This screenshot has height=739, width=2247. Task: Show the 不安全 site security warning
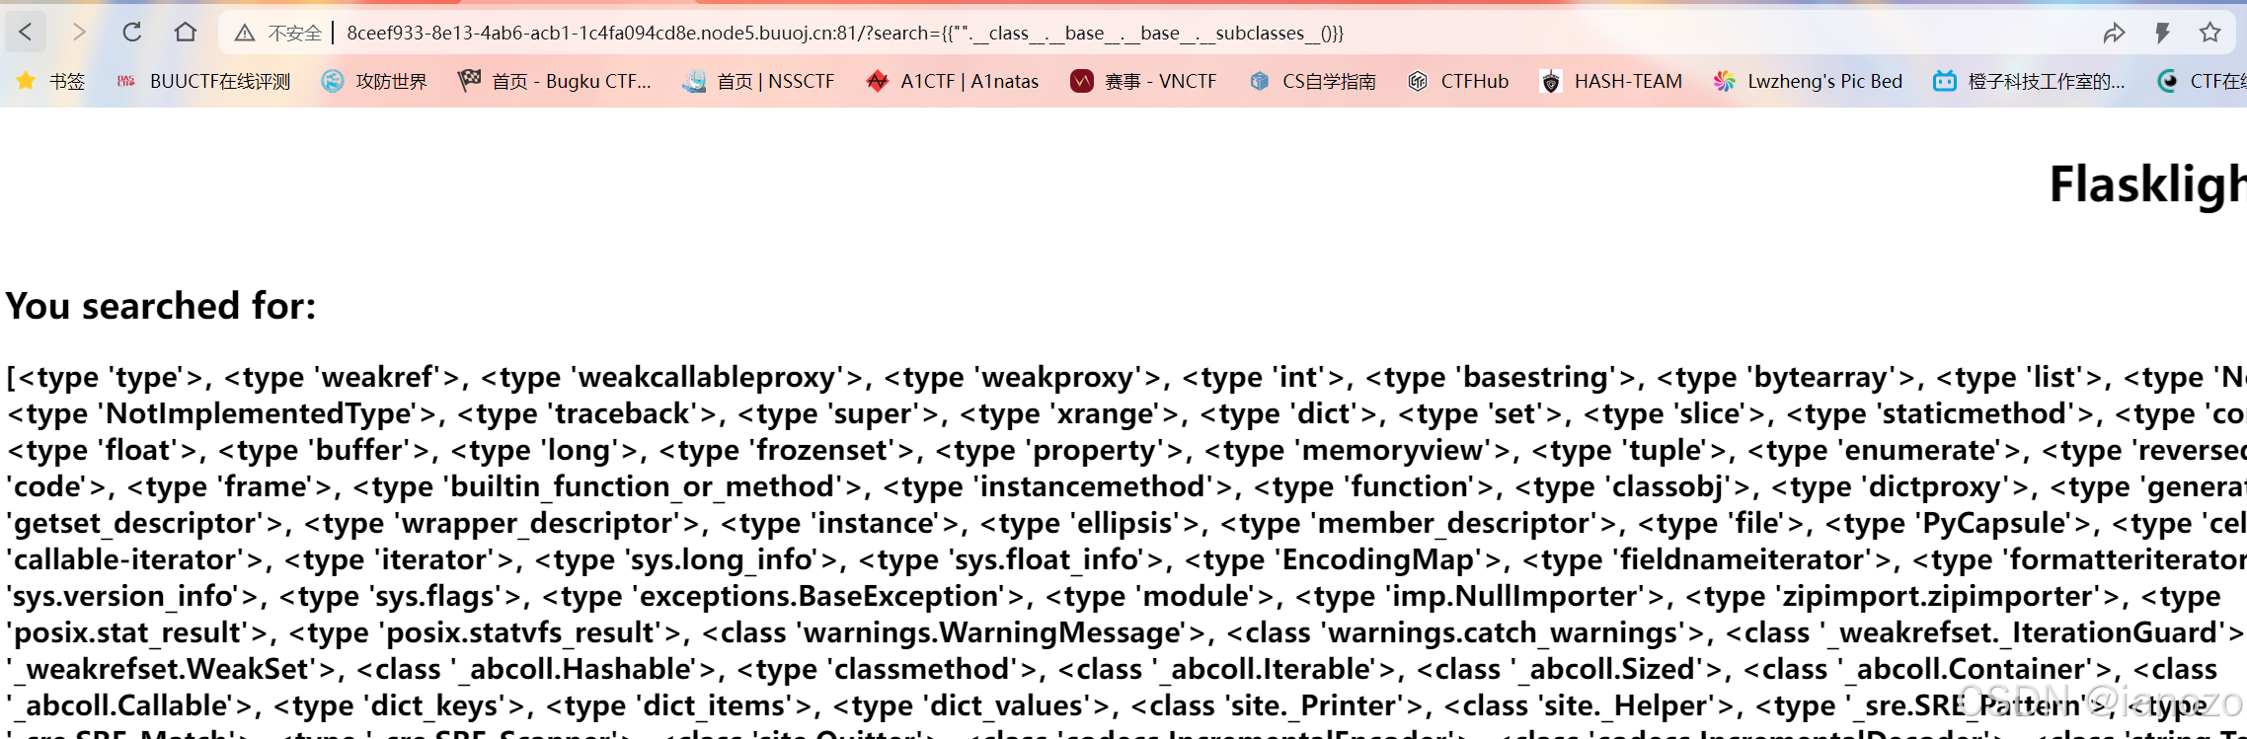[x=278, y=34]
